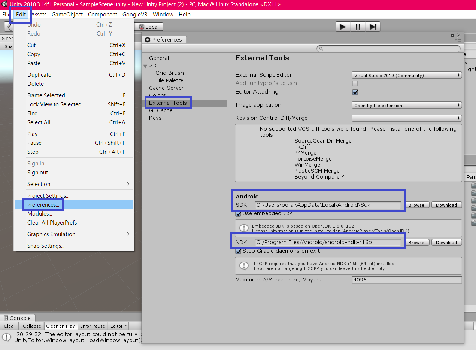This screenshot has height=350, width=476.
Task: Click Download next to the NDK path
Action: pos(446,243)
